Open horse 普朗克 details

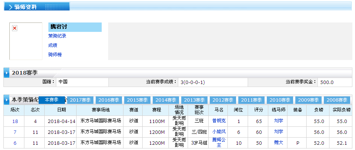[219, 121]
